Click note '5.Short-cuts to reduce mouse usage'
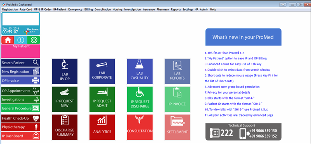The image size is (311, 144). click(x=241, y=78)
